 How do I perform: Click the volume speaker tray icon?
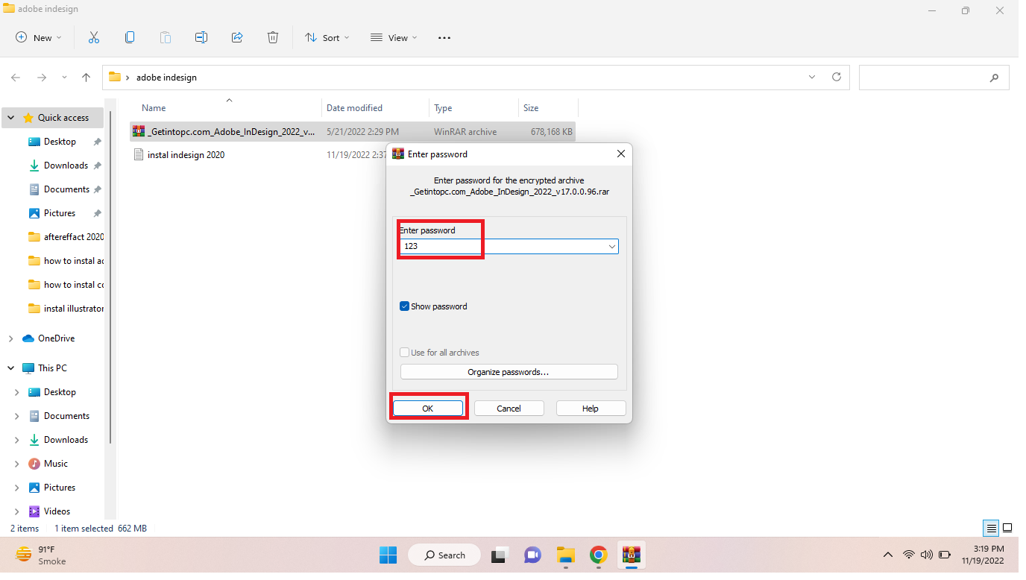click(927, 555)
